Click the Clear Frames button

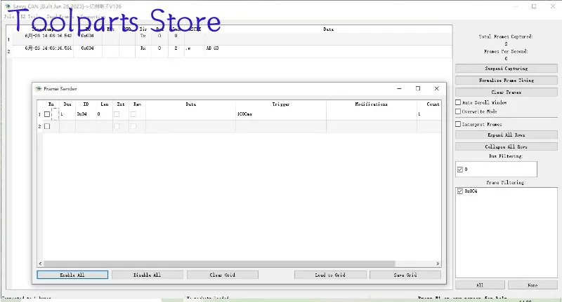[507, 92]
